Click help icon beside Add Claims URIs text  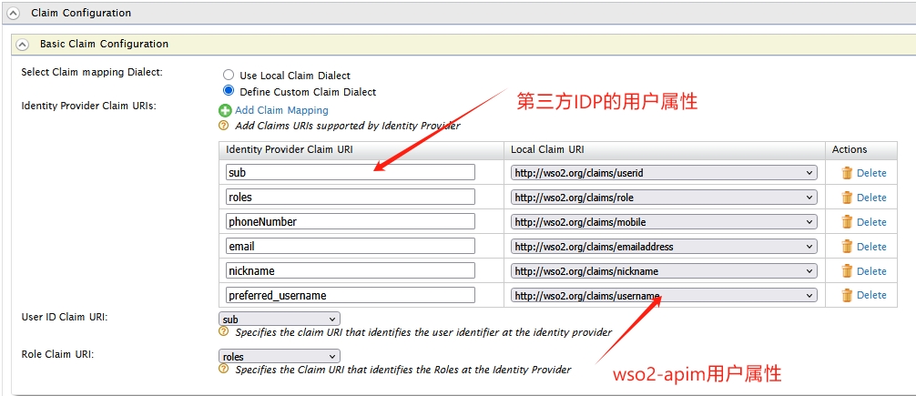pyautogui.click(x=223, y=125)
